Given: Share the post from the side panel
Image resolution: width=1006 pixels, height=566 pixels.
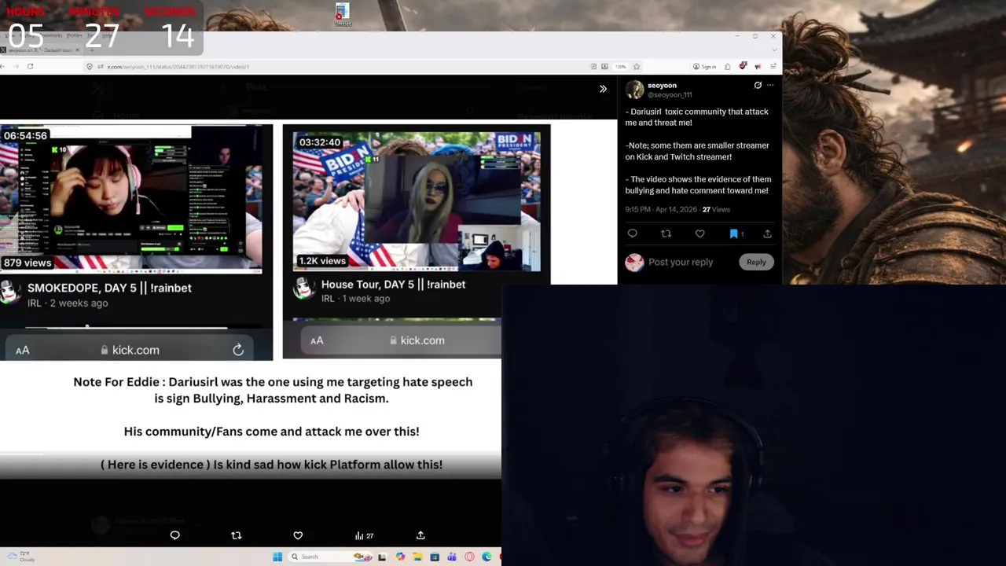Looking at the screenshot, I should tap(768, 233).
